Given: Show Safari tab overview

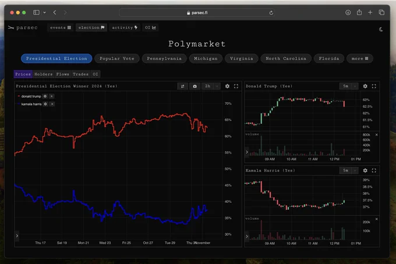Looking at the screenshot, I should click(x=381, y=12).
